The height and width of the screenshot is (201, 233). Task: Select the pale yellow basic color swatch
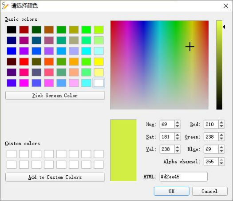99,72
